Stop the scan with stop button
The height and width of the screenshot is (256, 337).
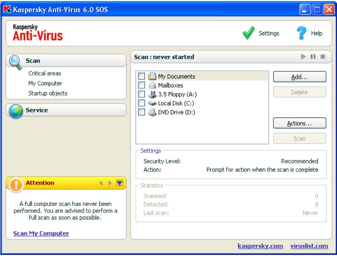(x=323, y=57)
